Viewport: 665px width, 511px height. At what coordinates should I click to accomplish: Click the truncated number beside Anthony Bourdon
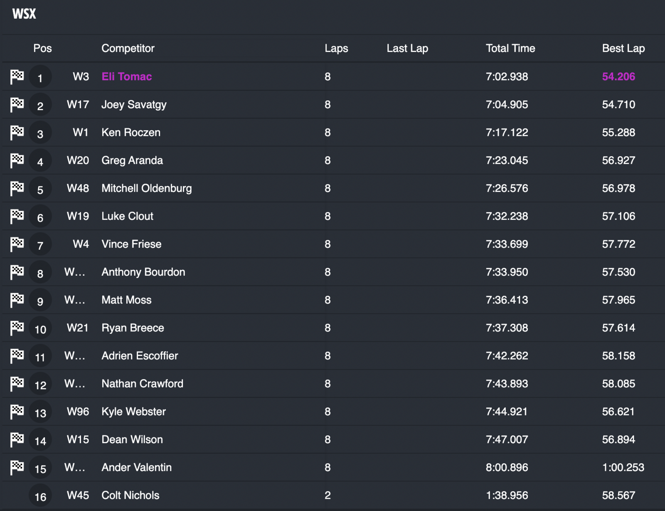coord(75,272)
